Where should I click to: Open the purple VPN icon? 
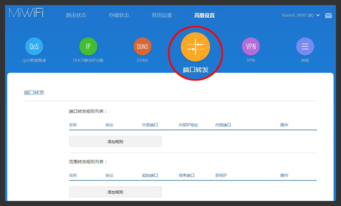(x=250, y=47)
